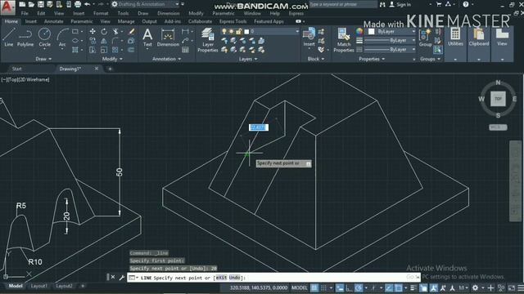524x294 pixels.
Task: Toggle MODEL space button in status bar
Action: tap(300, 287)
